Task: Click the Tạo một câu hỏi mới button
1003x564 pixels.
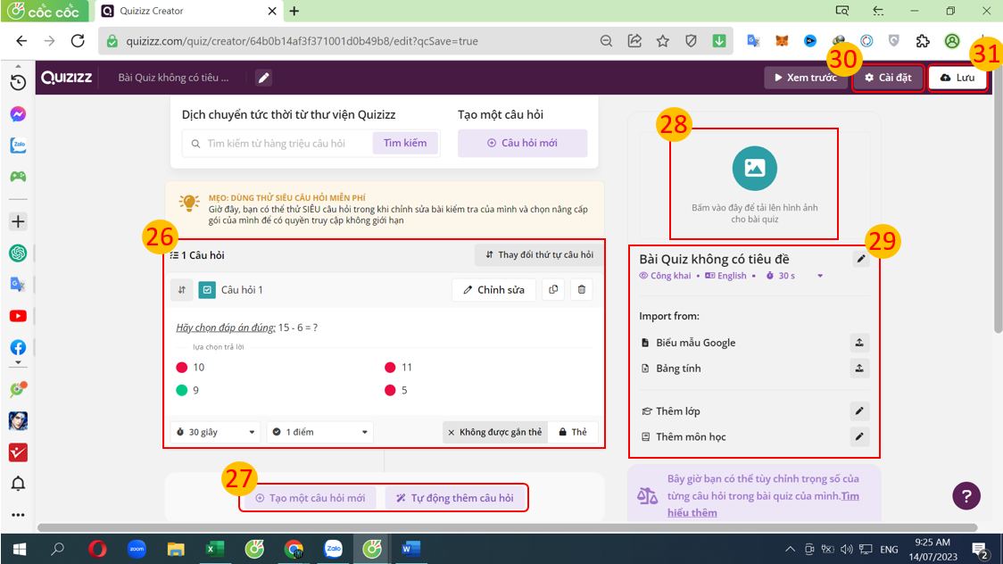Action: tap(310, 498)
